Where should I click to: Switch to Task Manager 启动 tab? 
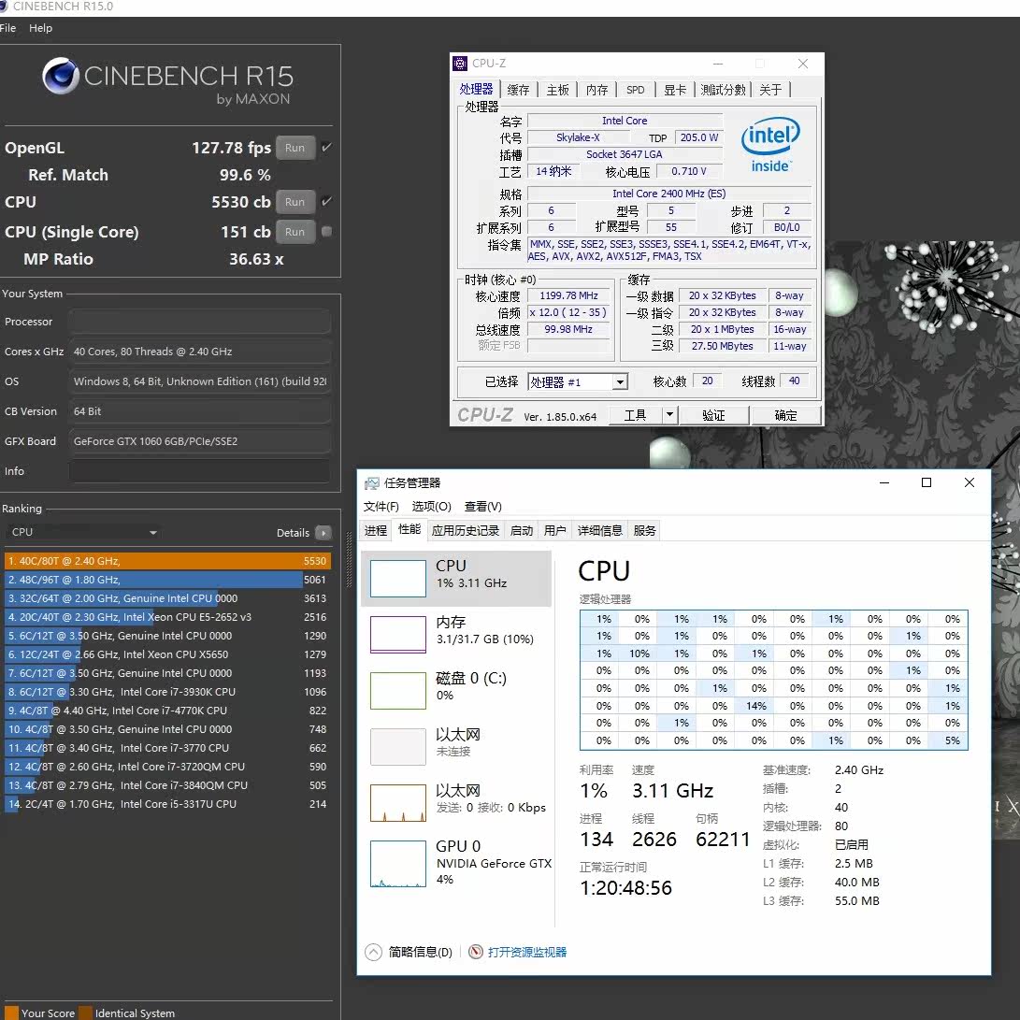point(522,531)
